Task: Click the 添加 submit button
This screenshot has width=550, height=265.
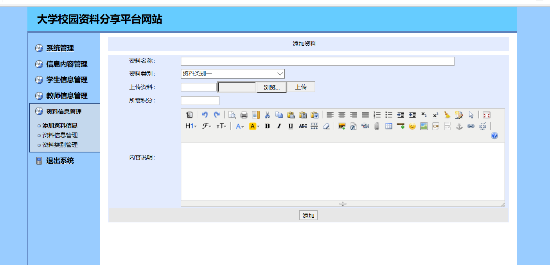Action: tap(308, 215)
